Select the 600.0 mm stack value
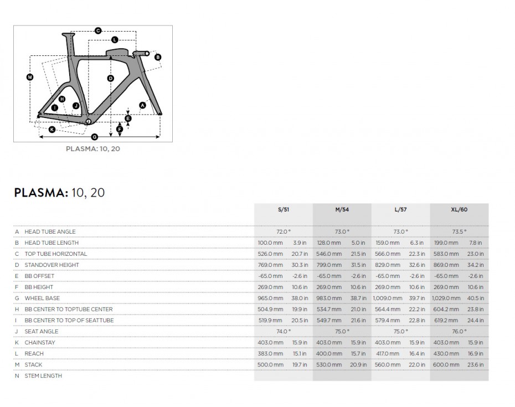The image size is (515, 407). click(446, 364)
